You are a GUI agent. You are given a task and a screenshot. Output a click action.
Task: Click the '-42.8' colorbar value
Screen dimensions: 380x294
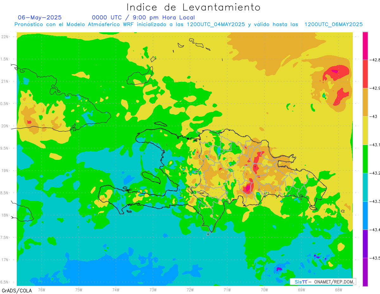374,60
